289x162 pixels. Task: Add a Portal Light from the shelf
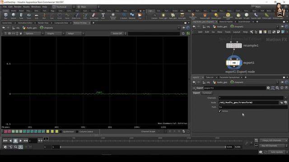[x=267, y=16]
